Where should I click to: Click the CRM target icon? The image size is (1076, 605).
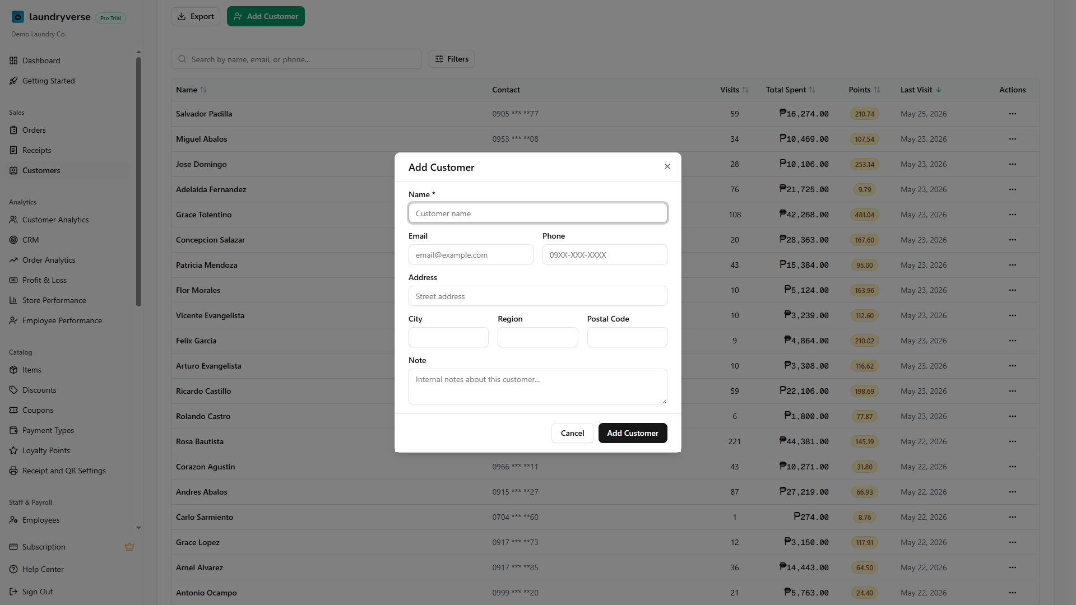click(13, 240)
